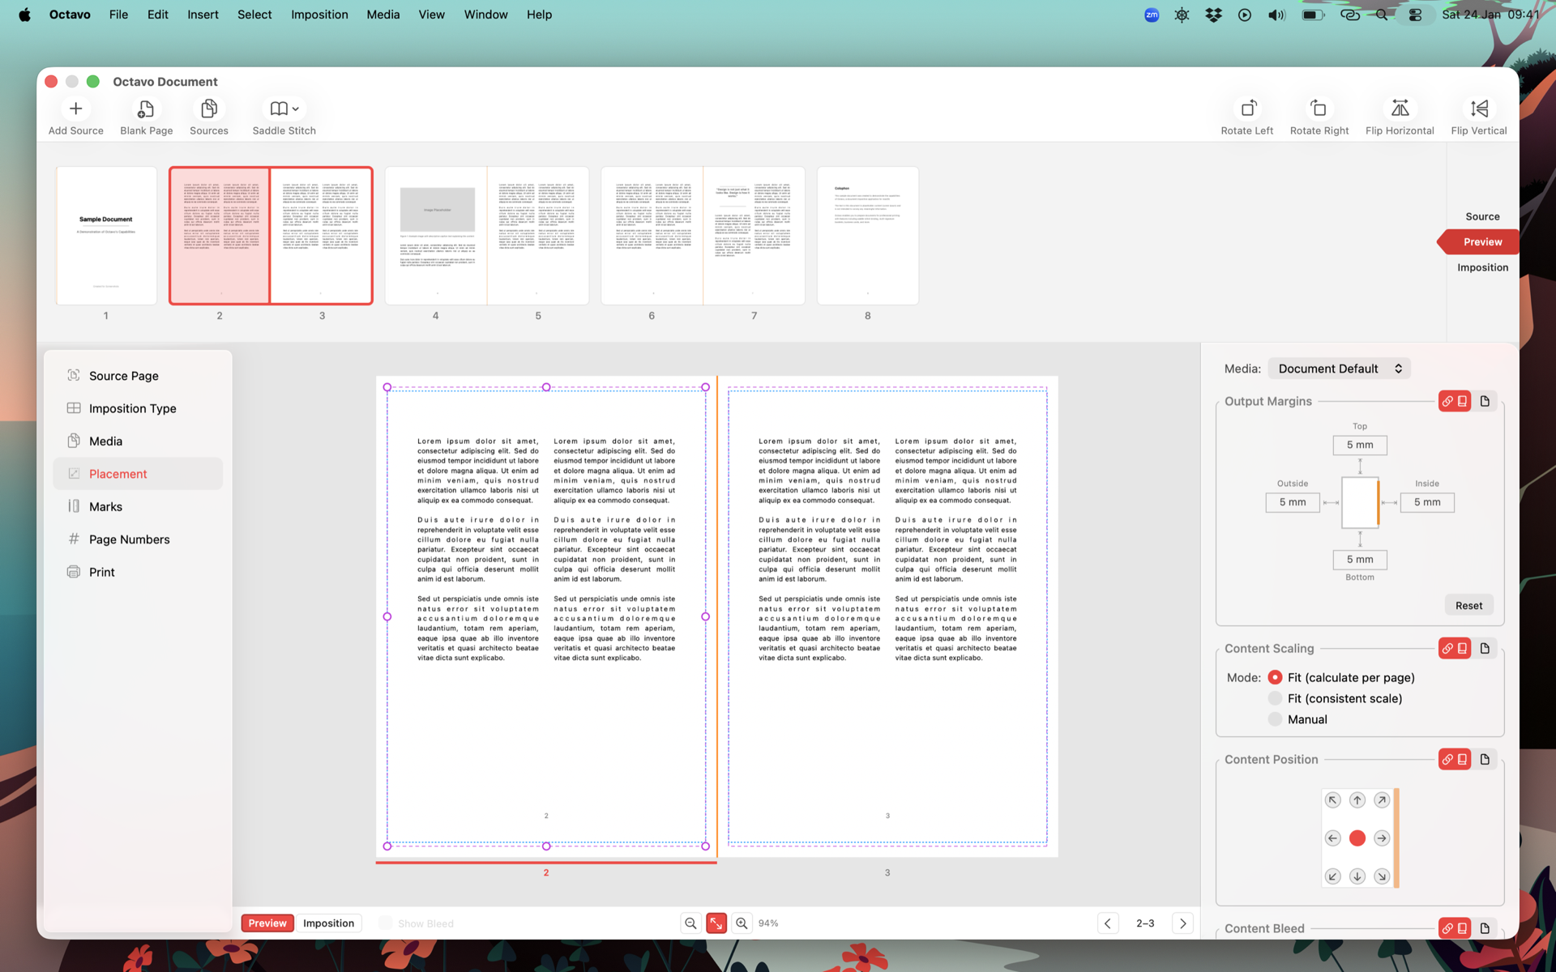Go to next spread using right chevron
This screenshot has height=972, width=1556.
pos(1182,923)
